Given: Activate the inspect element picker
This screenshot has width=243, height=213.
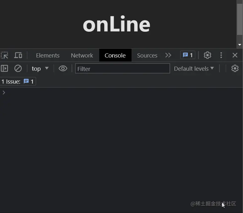Looking at the screenshot, I should pos(4,55).
